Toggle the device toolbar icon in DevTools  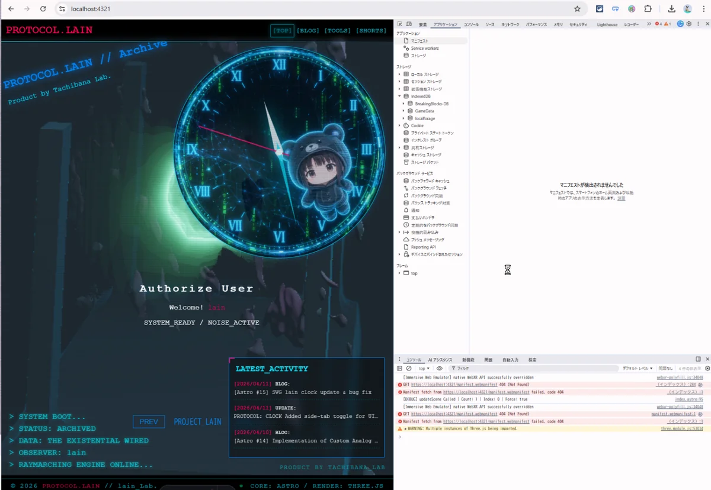[409, 24]
